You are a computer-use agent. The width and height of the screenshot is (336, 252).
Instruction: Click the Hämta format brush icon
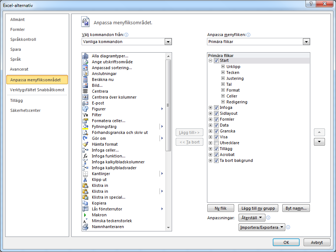[85, 144]
